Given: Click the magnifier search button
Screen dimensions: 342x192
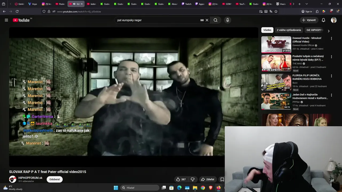Looking at the screenshot, I should (x=215, y=20).
